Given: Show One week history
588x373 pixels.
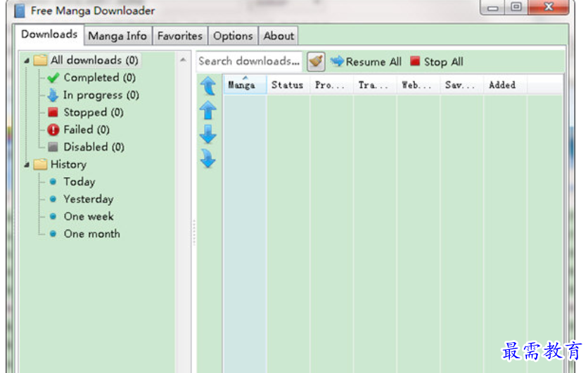Looking at the screenshot, I should [89, 216].
